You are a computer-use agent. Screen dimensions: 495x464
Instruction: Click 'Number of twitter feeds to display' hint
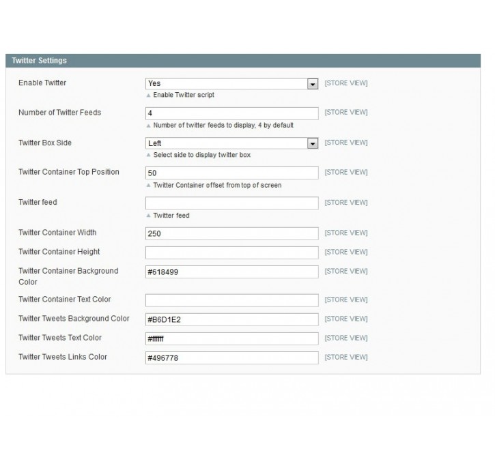click(x=223, y=126)
